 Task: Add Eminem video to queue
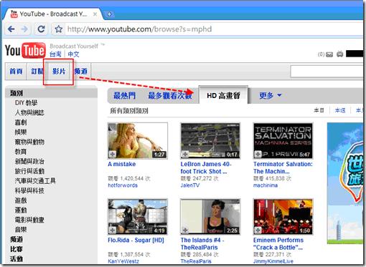click(258, 230)
